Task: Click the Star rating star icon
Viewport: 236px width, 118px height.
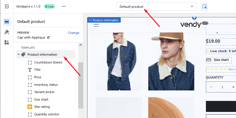Action: [x=30, y=107]
